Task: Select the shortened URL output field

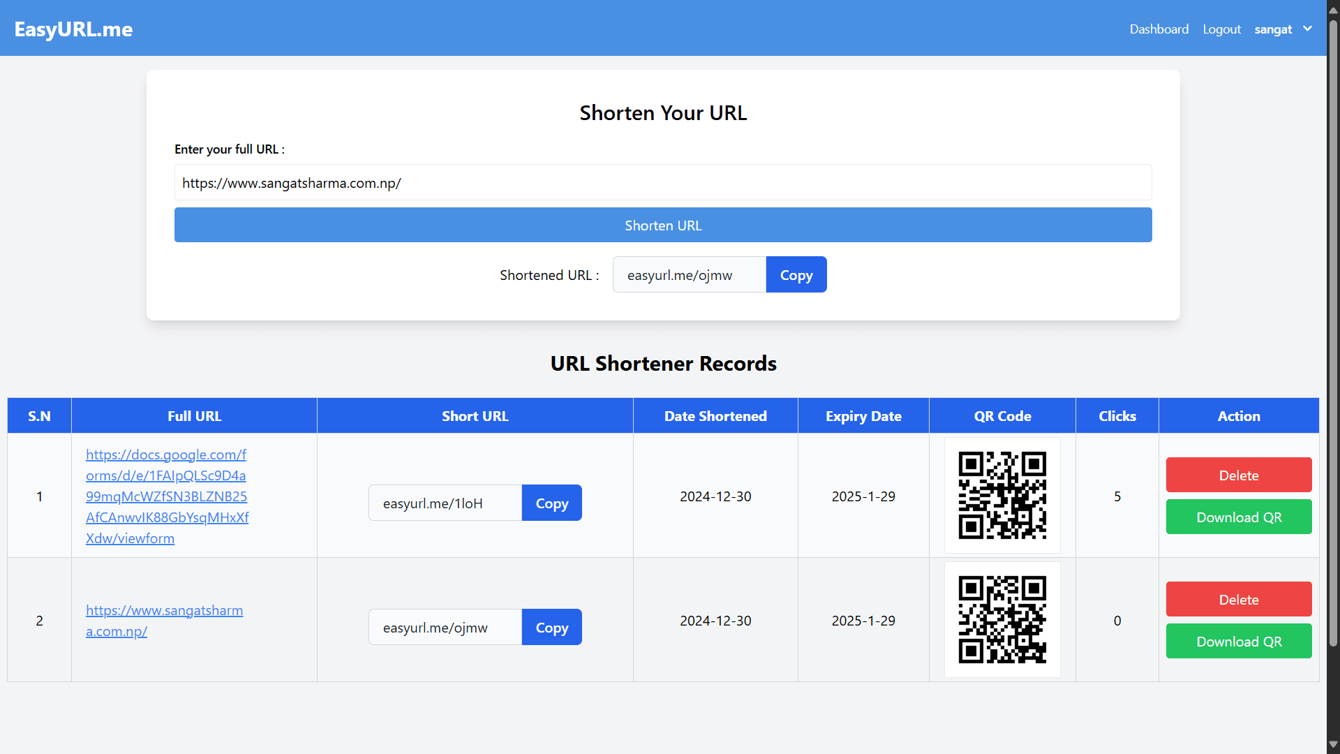Action: pos(689,274)
